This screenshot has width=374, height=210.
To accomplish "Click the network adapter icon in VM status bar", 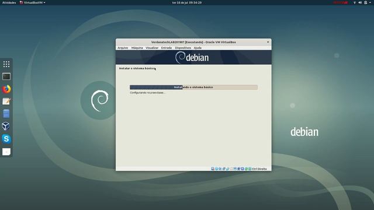I will [224, 169].
